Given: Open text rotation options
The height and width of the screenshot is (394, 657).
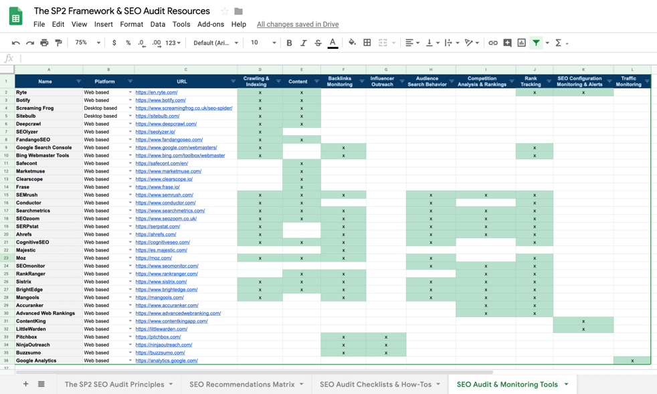Looking at the screenshot, I should 472,43.
